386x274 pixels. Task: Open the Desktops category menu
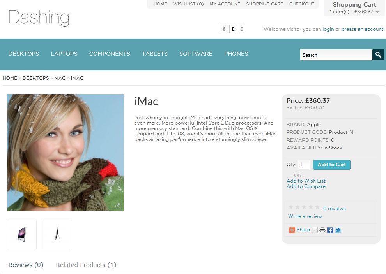point(24,54)
